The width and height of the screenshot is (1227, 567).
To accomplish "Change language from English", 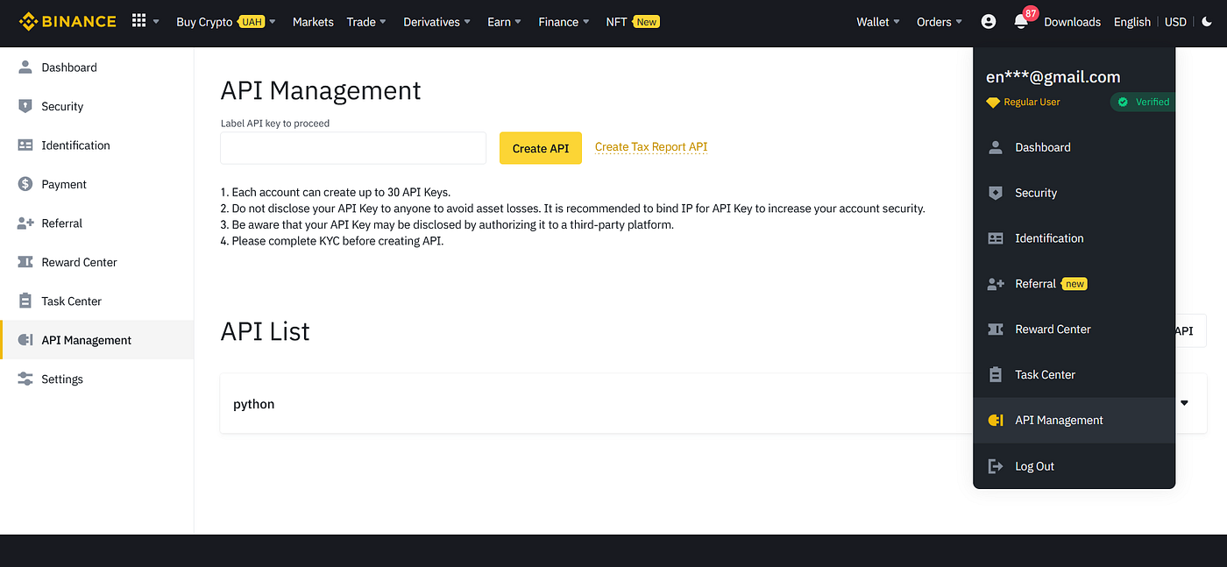I will [1132, 22].
